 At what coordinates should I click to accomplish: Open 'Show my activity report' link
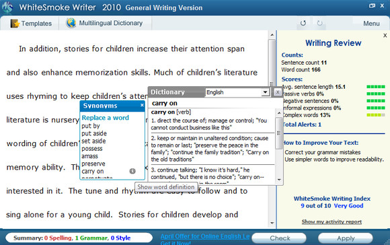(x=331, y=221)
